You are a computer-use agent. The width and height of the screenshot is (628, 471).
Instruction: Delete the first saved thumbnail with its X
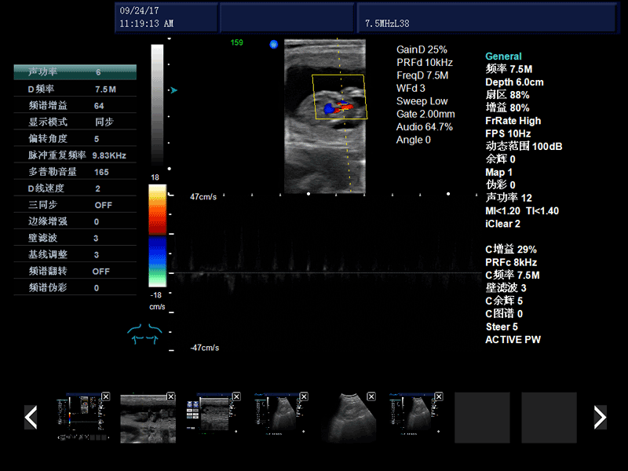[x=105, y=396]
